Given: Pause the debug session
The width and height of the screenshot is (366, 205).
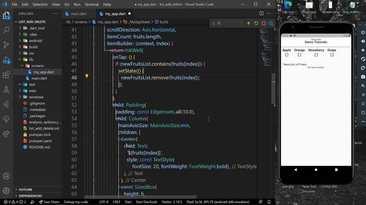Looking at the screenshot, I should 219,23.
